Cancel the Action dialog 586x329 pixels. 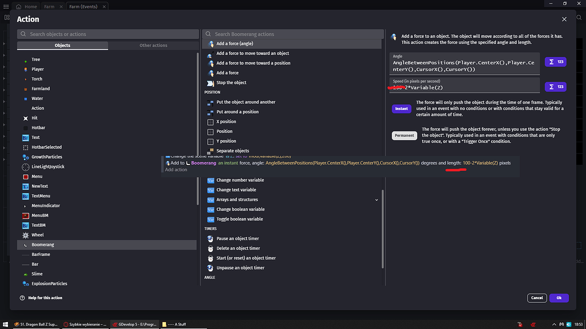(x=537, y=298)
